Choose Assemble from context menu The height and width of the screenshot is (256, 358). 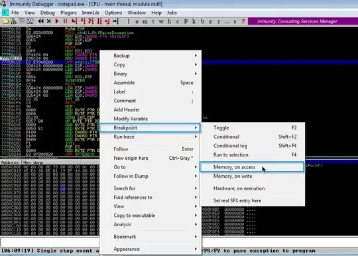click(x=150, y=83)
